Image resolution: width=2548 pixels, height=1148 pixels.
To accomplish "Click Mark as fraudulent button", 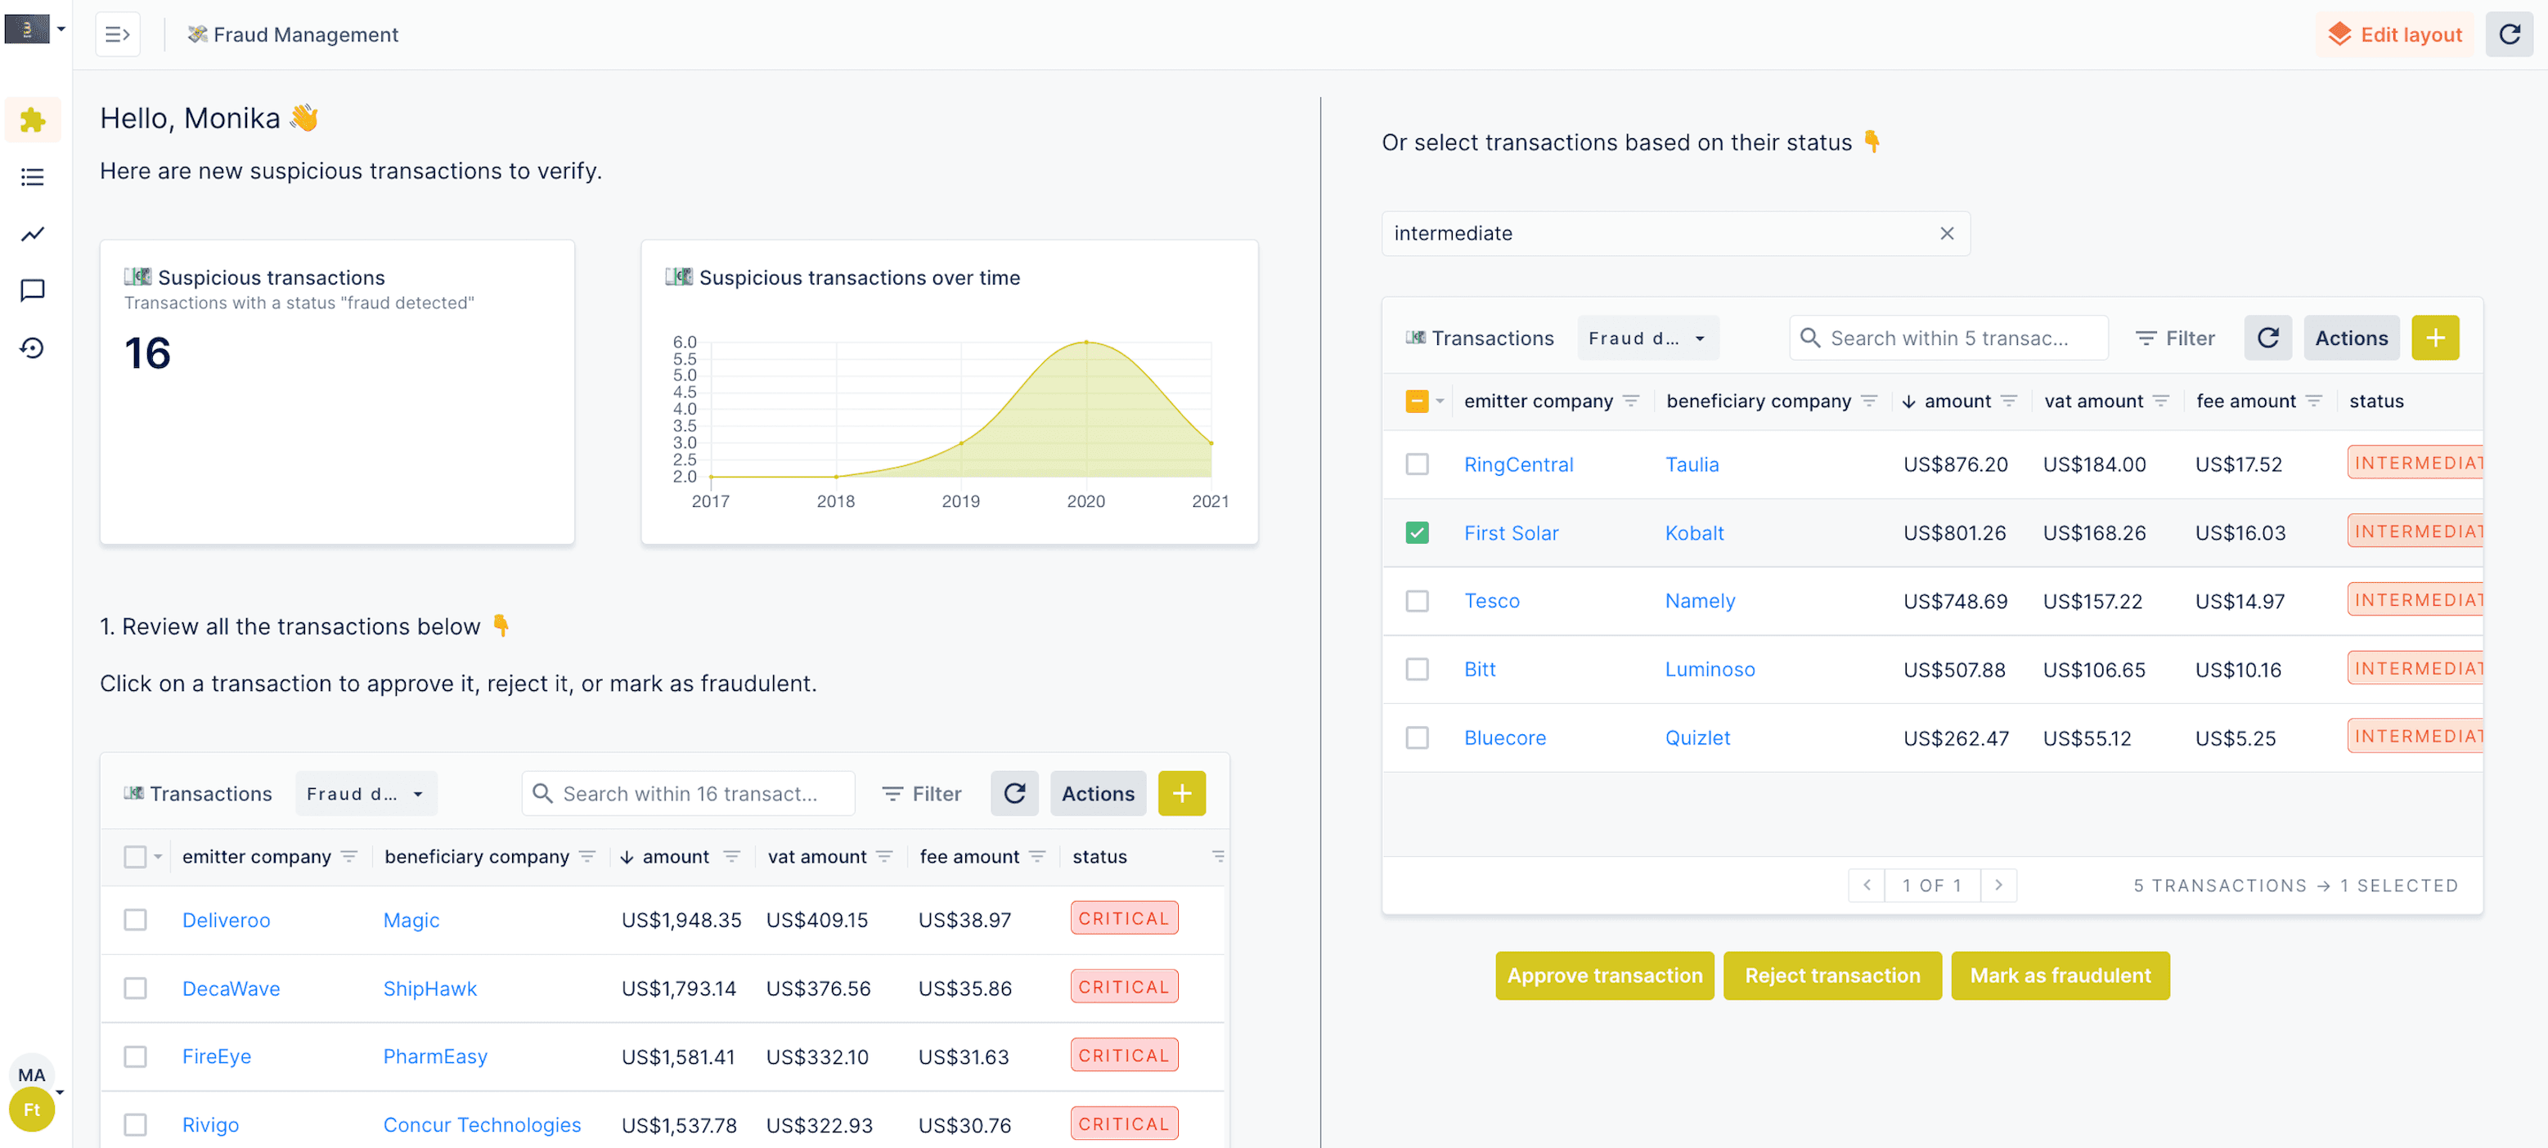I will [2060, 975].
